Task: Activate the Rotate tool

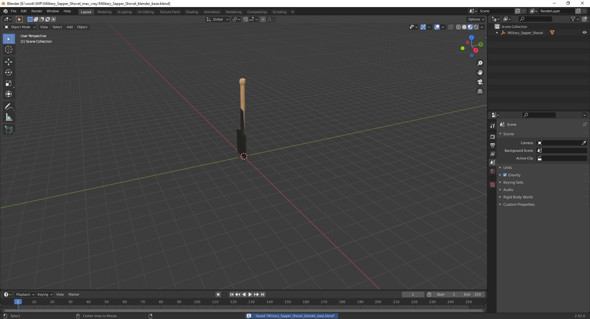Action: coord(9,73)
